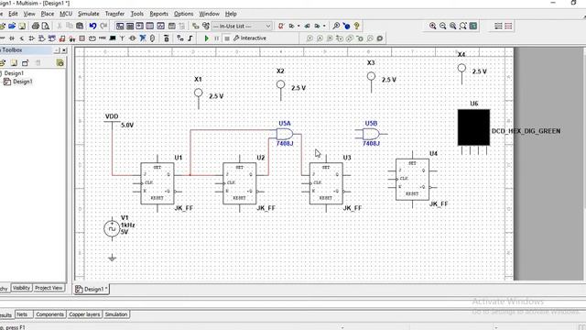Open the Copper layers tab
The width and height of the screenshot is (586, 330).
(84, 314)
